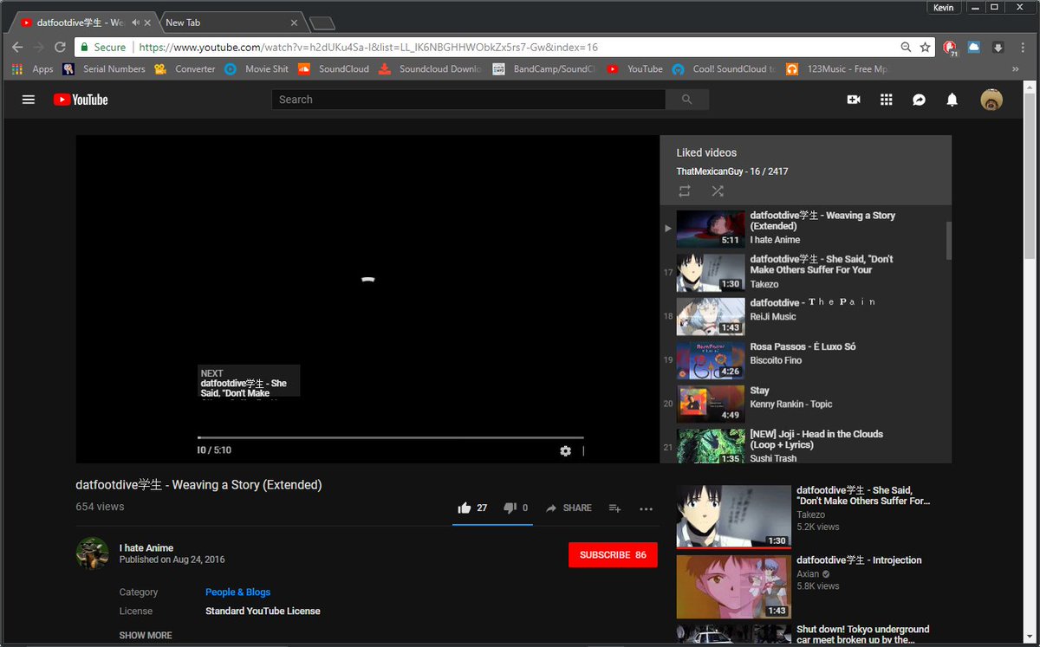
Task: Click the NEXT video preview card
Action: (x=249, y=380)
